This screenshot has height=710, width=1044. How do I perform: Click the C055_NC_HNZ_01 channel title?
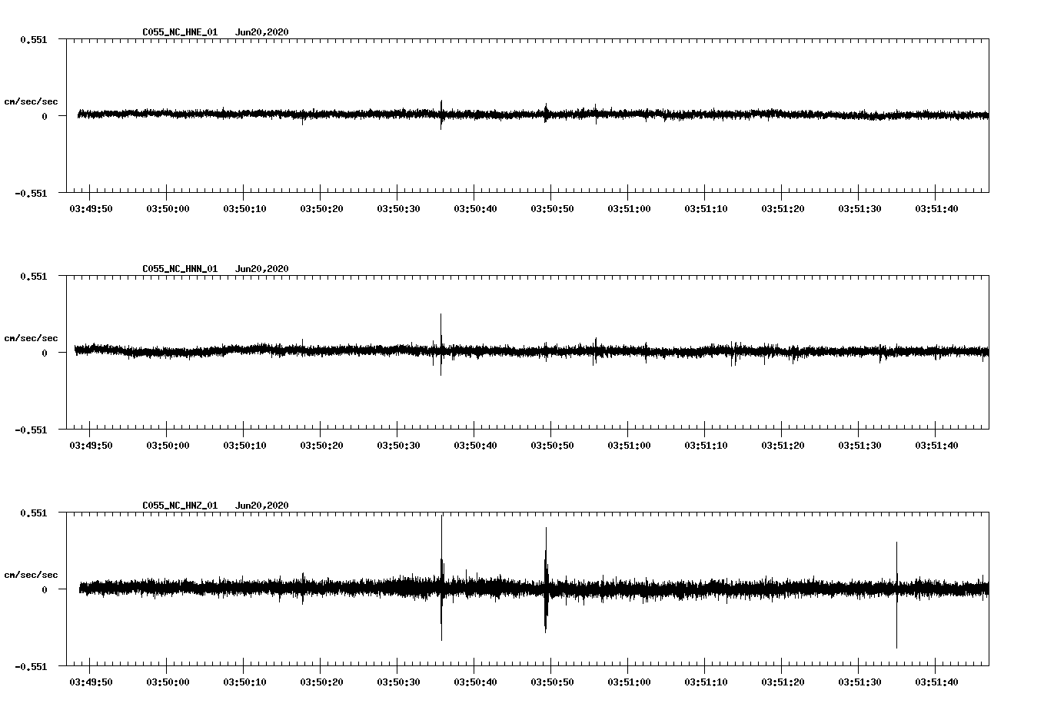coord(180,506)
